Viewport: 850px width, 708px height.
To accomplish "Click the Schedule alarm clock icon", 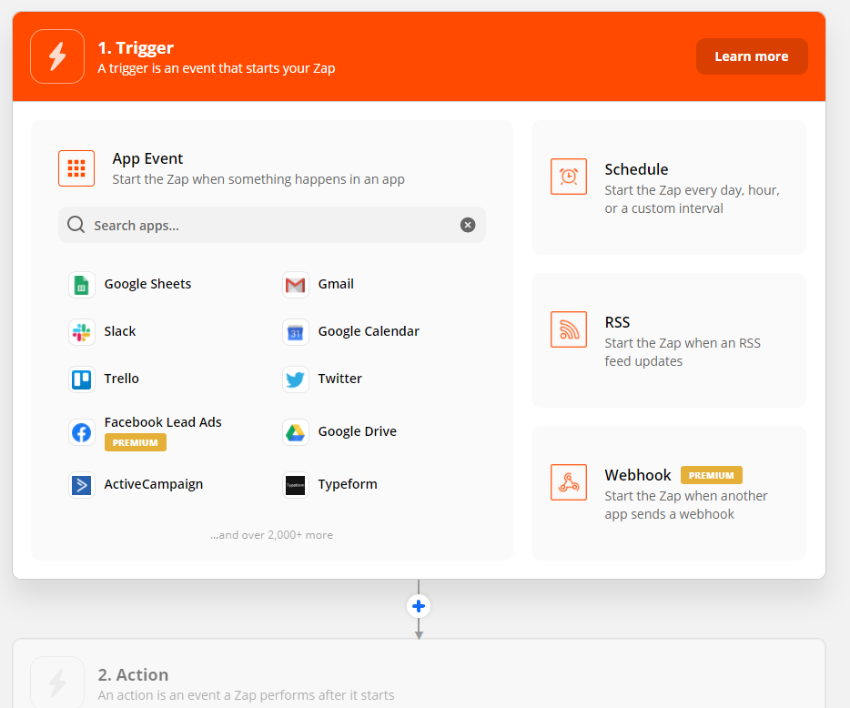I will pyautogui.click(x=569, y=177).
